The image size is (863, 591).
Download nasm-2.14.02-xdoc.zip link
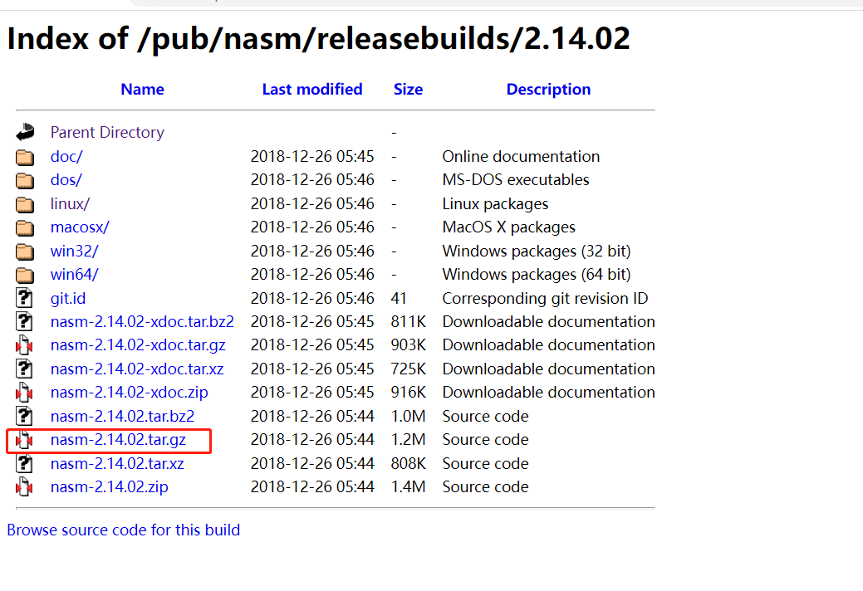pos(130,393)
